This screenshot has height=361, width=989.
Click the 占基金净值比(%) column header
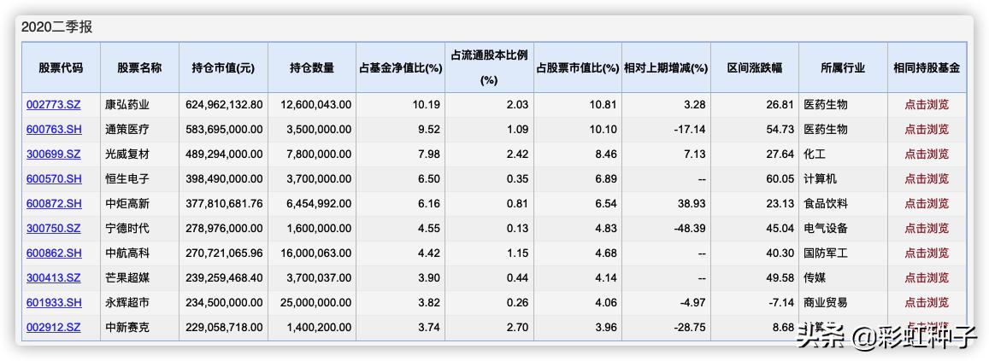pyautogui.click(x=401, y=67)
